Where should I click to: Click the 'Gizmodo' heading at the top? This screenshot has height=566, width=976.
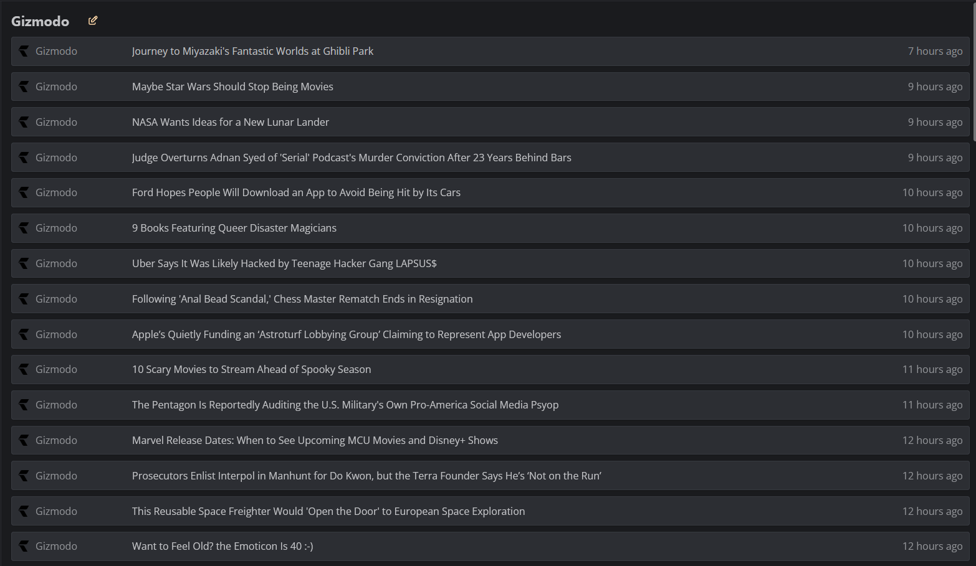click(x=40, y=21)
